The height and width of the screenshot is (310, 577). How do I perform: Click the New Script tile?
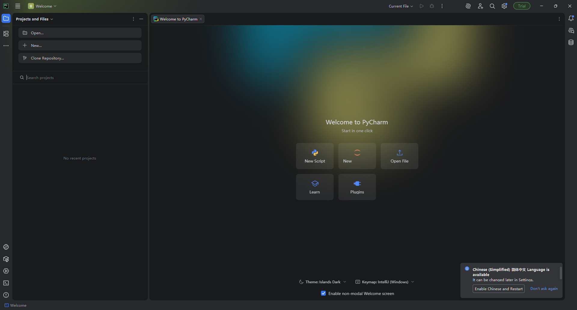pos(315,156)
